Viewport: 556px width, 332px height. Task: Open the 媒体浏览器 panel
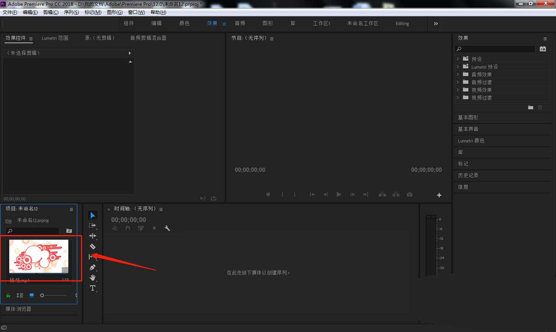click(18, 309)
